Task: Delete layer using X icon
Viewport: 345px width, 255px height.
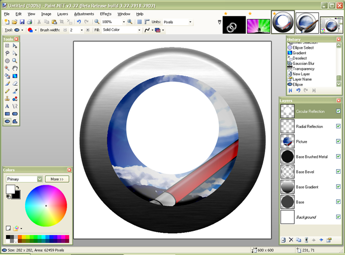Action: (x=291, y=240)
